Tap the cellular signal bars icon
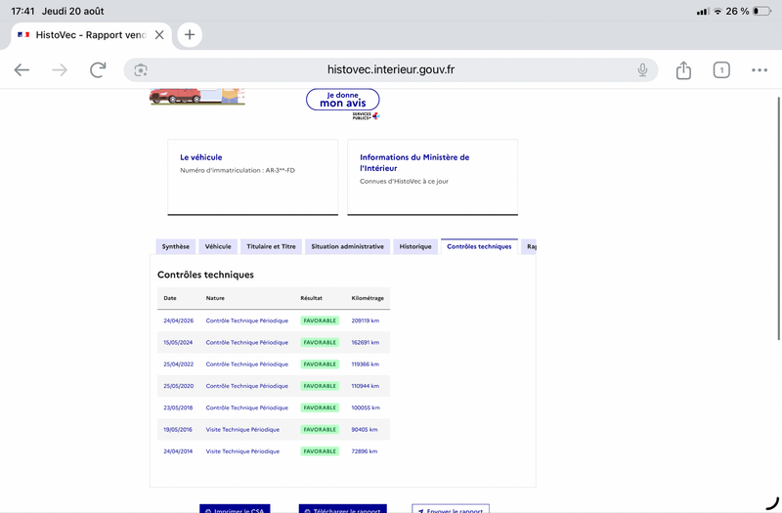 click(x=703, y=12)
